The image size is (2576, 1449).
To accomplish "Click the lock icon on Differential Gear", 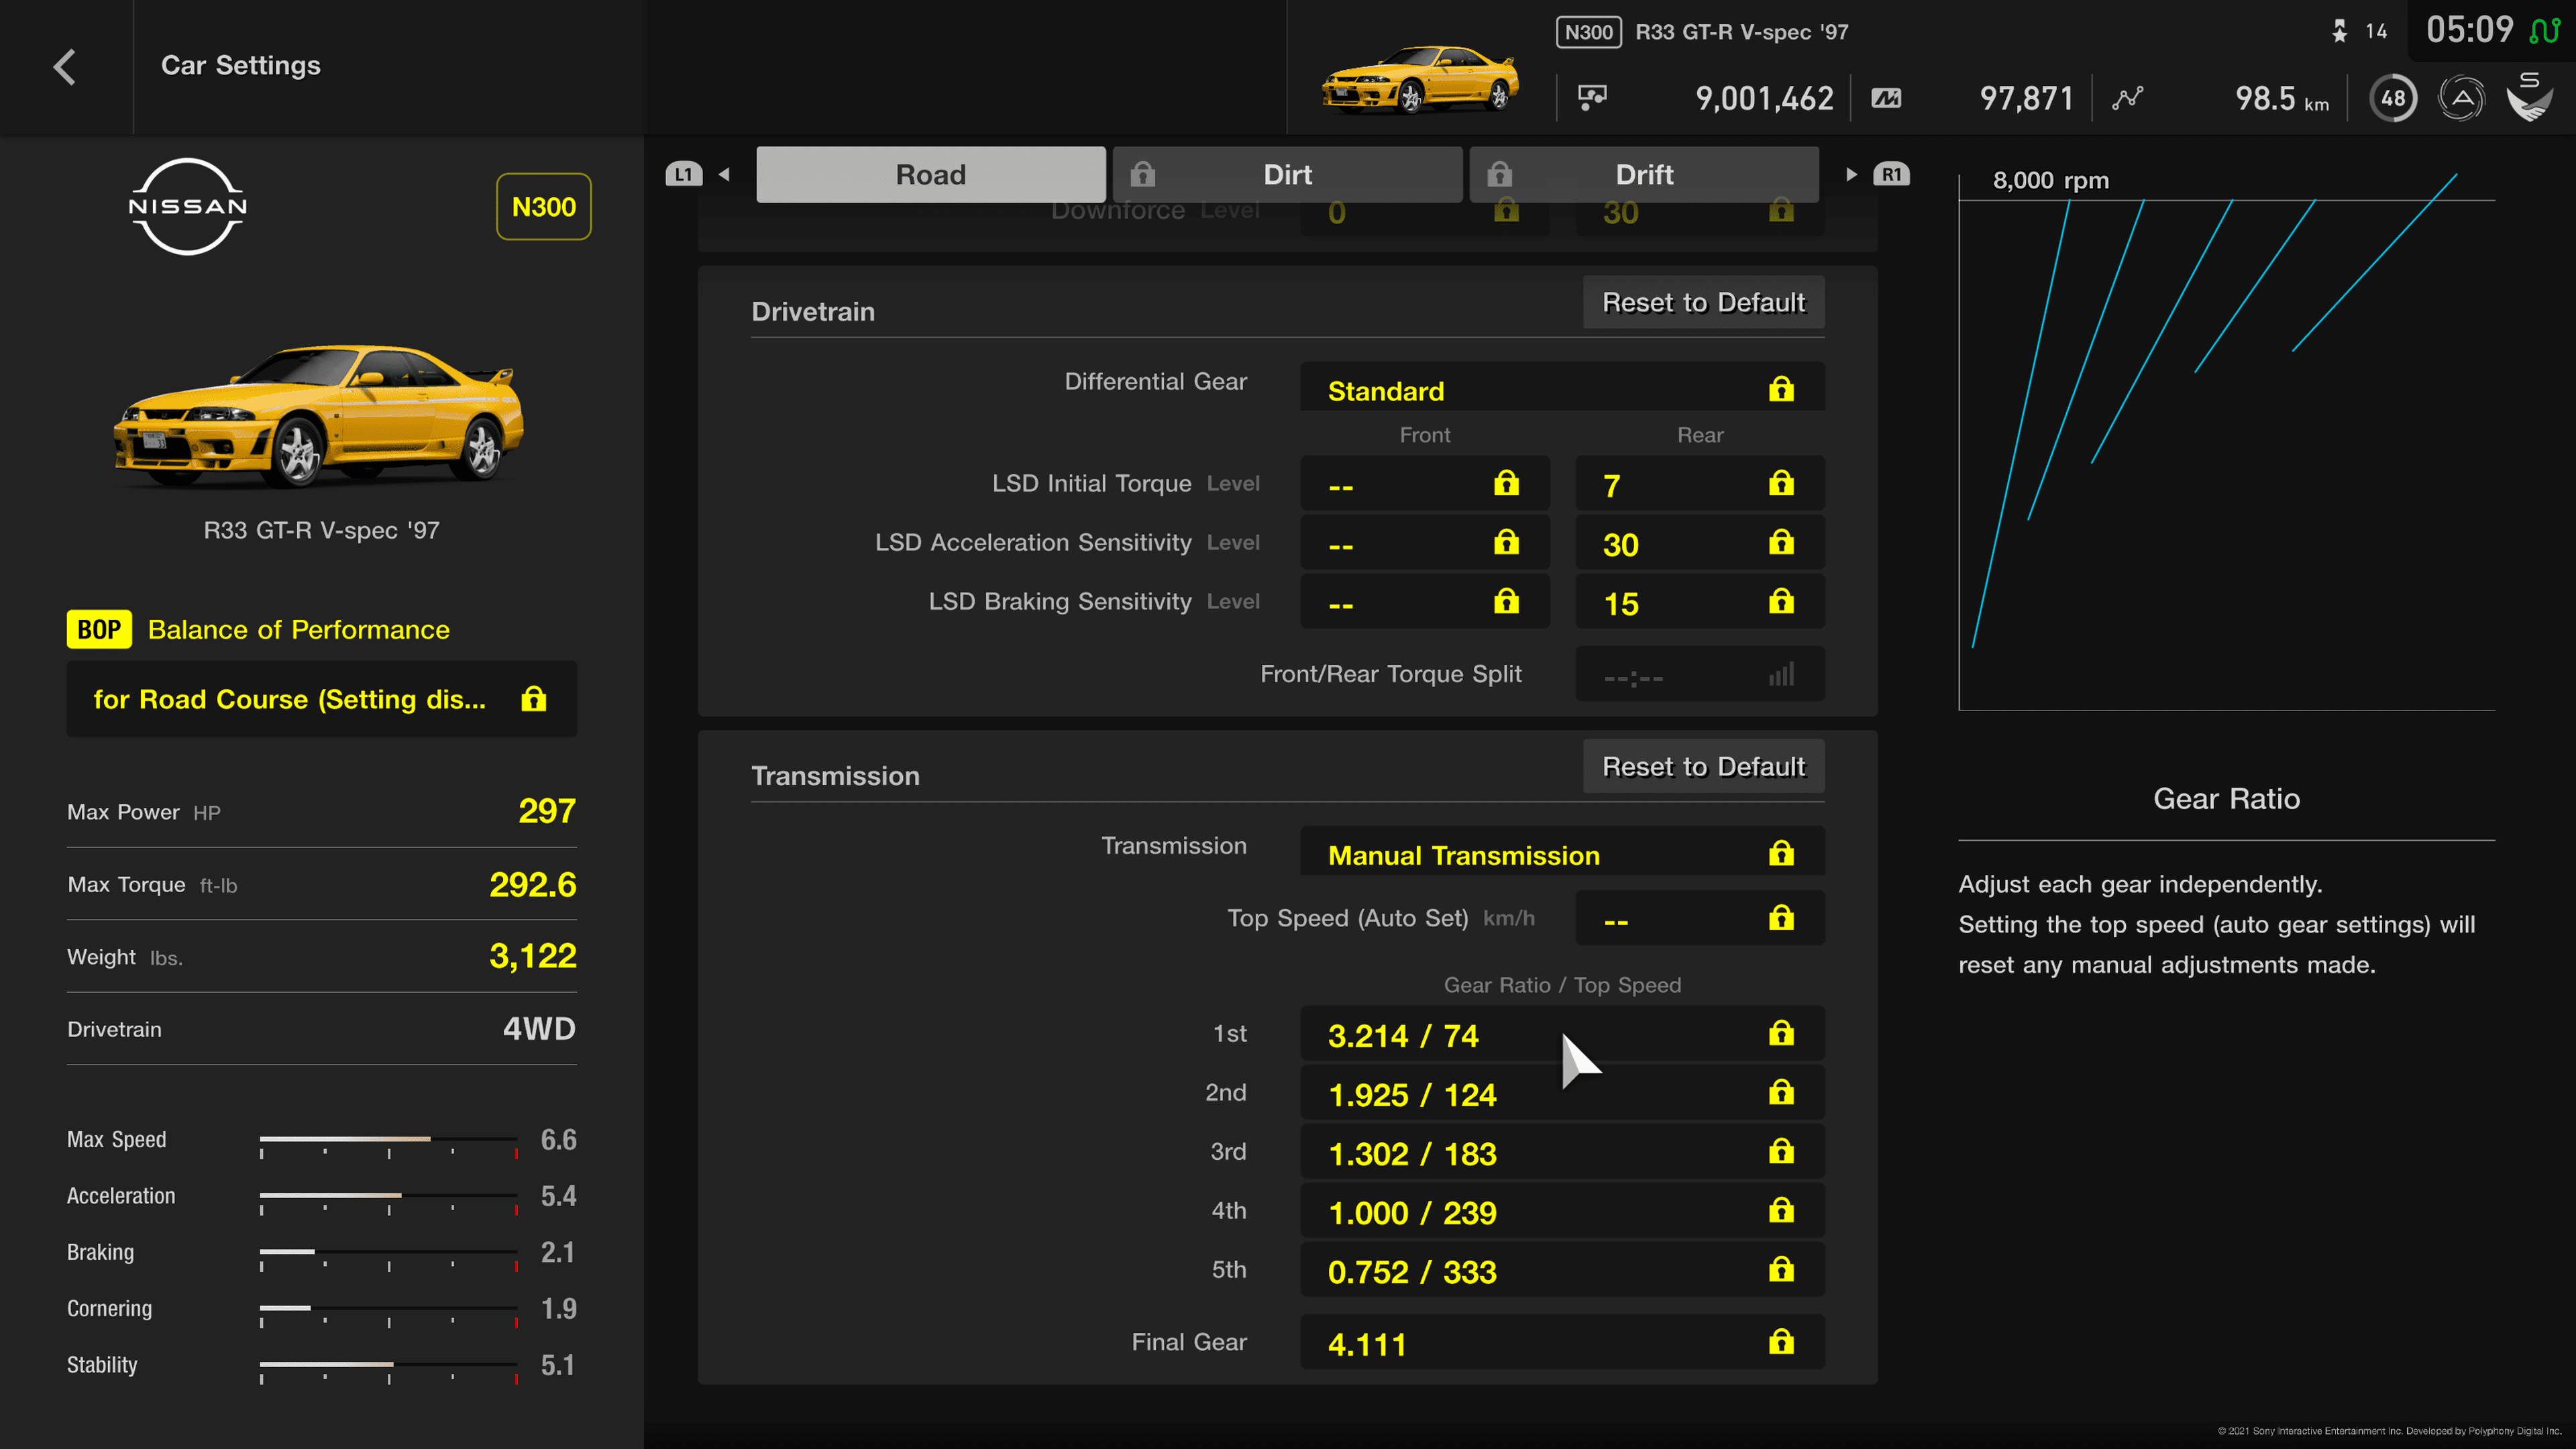I will [1781, 389].
